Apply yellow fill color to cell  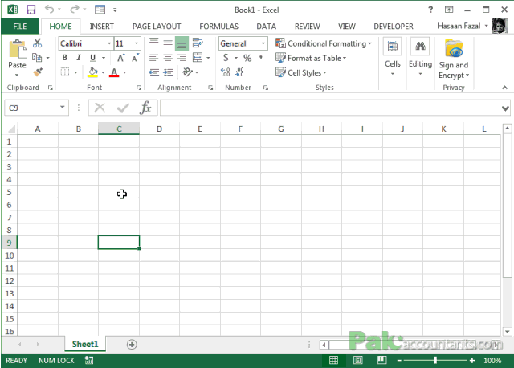point(93,72)
